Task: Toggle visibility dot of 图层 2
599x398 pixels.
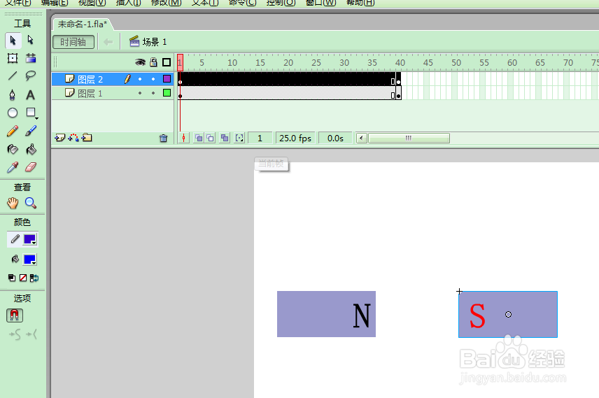Action: pyautogui.click(x=140, y=79)
